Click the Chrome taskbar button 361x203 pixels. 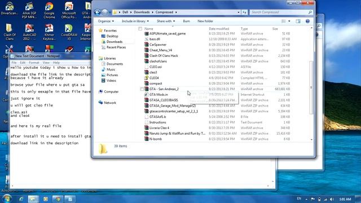pos(58,199)
